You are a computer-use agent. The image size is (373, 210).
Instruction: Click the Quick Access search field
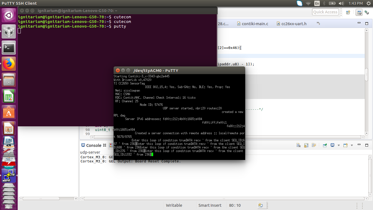[325, 12]
